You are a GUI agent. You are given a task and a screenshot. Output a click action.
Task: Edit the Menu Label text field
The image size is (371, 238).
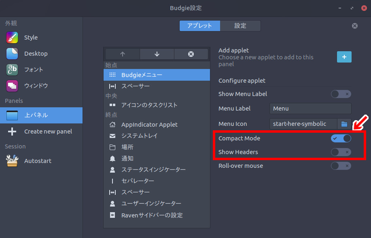310,109
